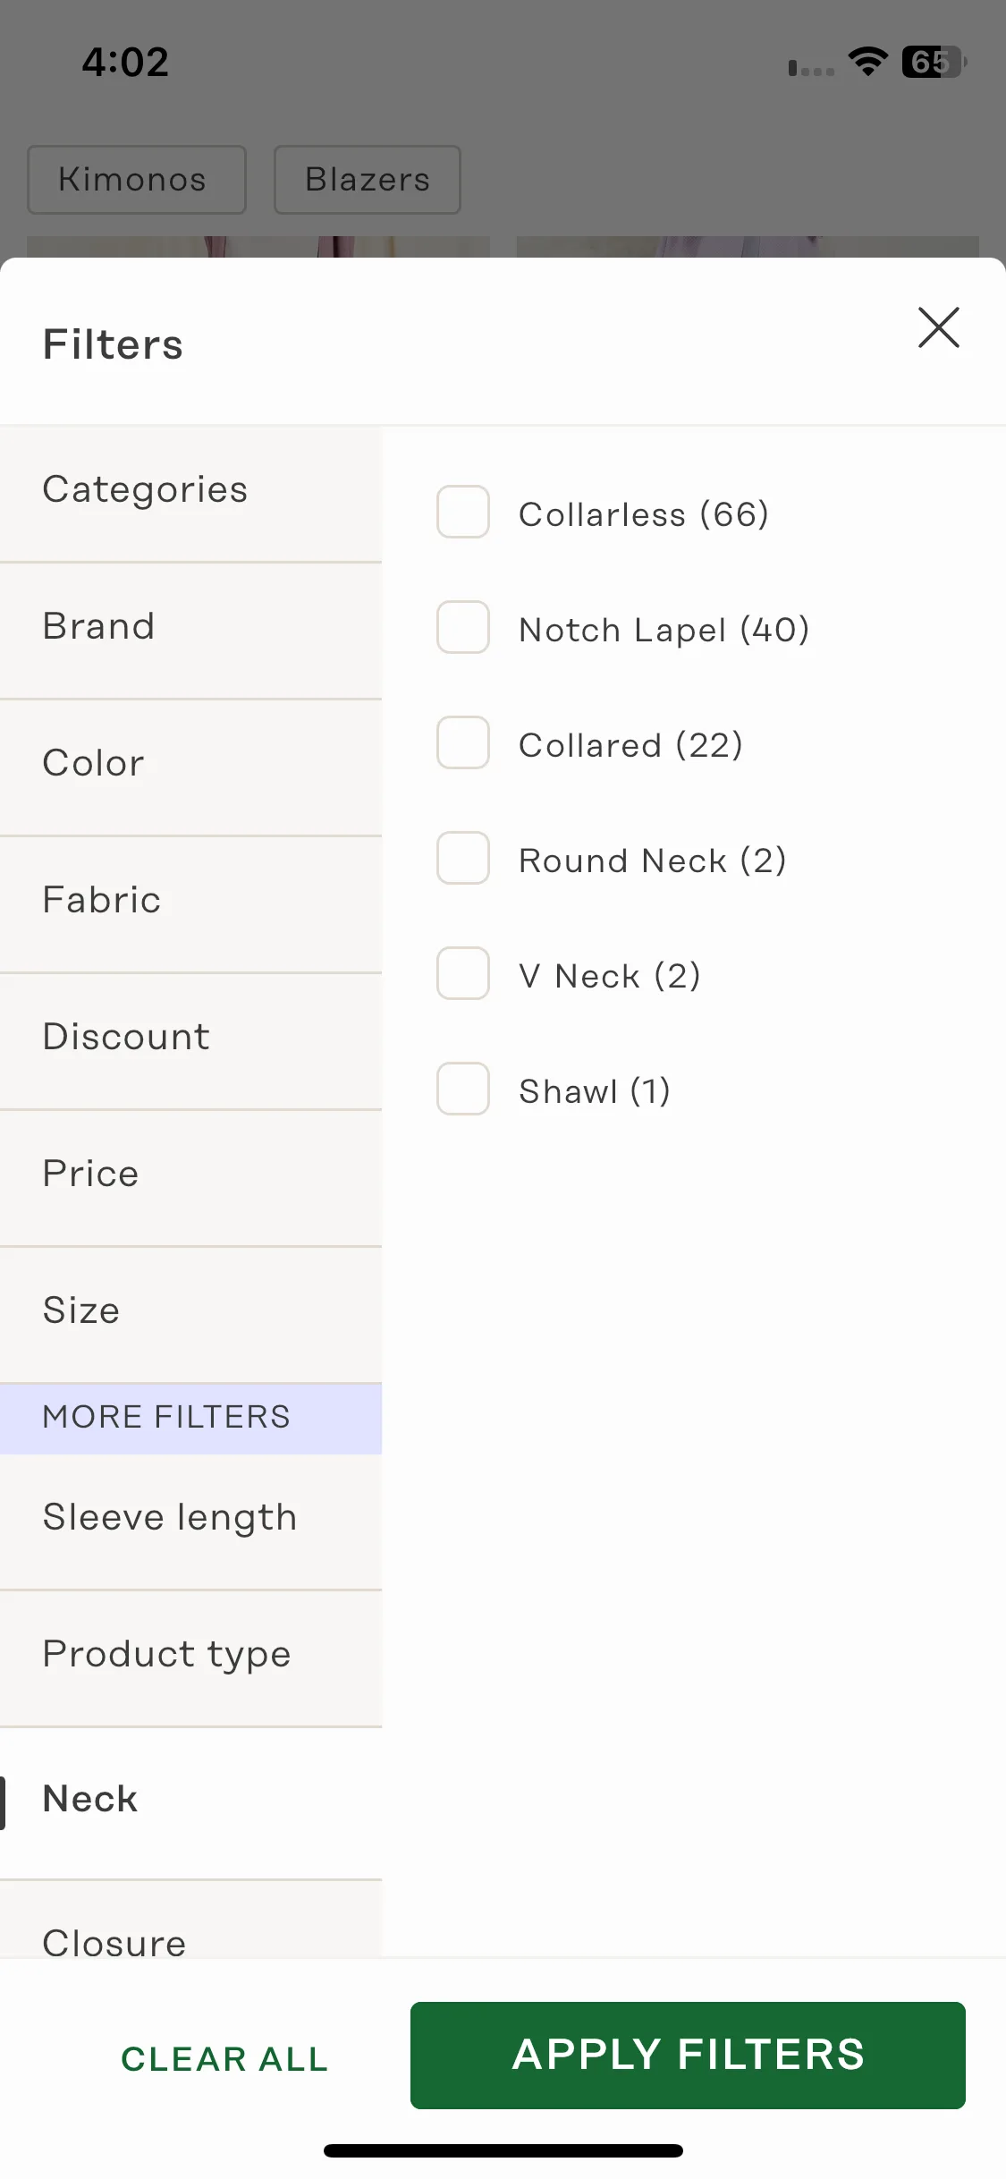Check the Shawl (1) option

coord(462,1089)
